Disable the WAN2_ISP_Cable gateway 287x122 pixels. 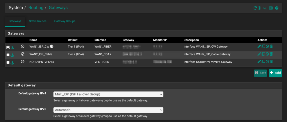(x=267, y=54)
